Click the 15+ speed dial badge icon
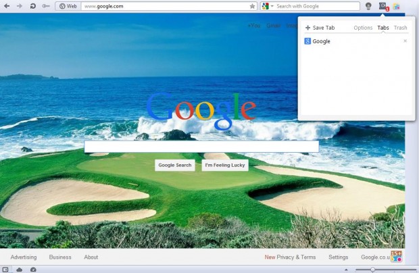419x273 pixels. (x=396, y=256)
